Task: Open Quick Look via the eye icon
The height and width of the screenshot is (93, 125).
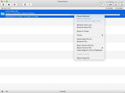Action: tap(110, 5)
